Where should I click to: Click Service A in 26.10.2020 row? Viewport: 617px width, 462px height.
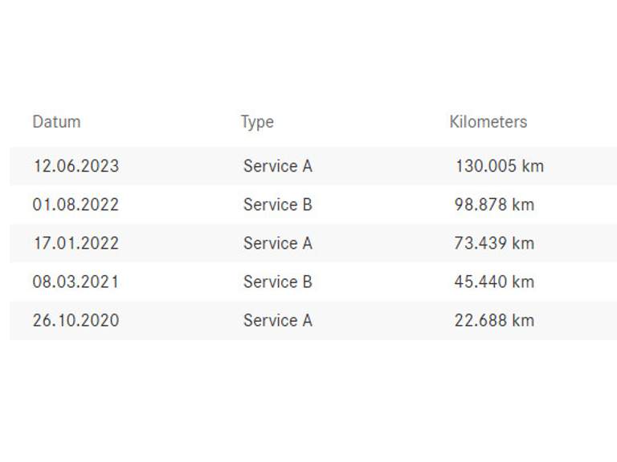point(277,320)
